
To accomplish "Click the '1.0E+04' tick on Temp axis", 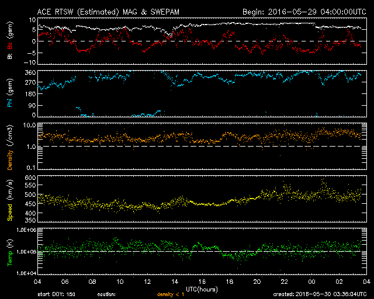I will 26,273.
